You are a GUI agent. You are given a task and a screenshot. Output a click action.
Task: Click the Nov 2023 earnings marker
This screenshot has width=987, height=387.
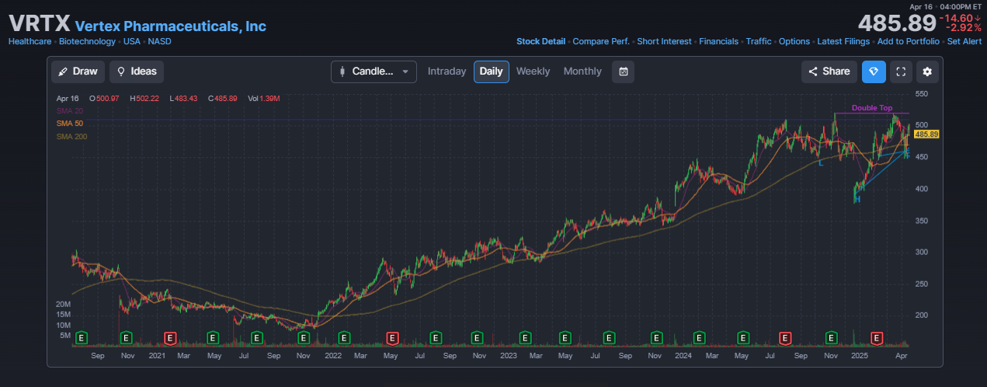point(656,338)
